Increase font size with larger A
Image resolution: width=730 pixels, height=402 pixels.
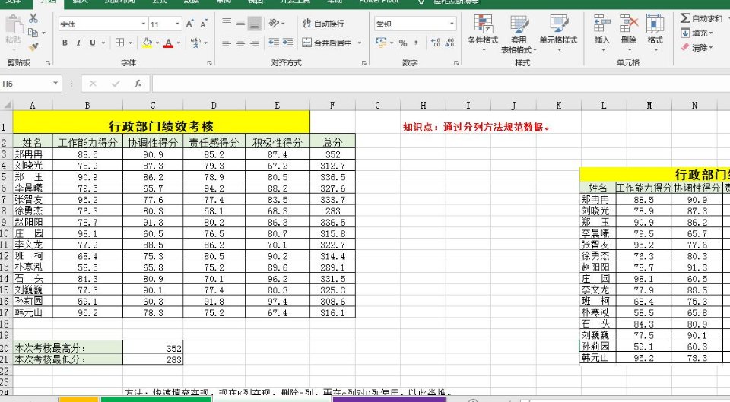189,24
